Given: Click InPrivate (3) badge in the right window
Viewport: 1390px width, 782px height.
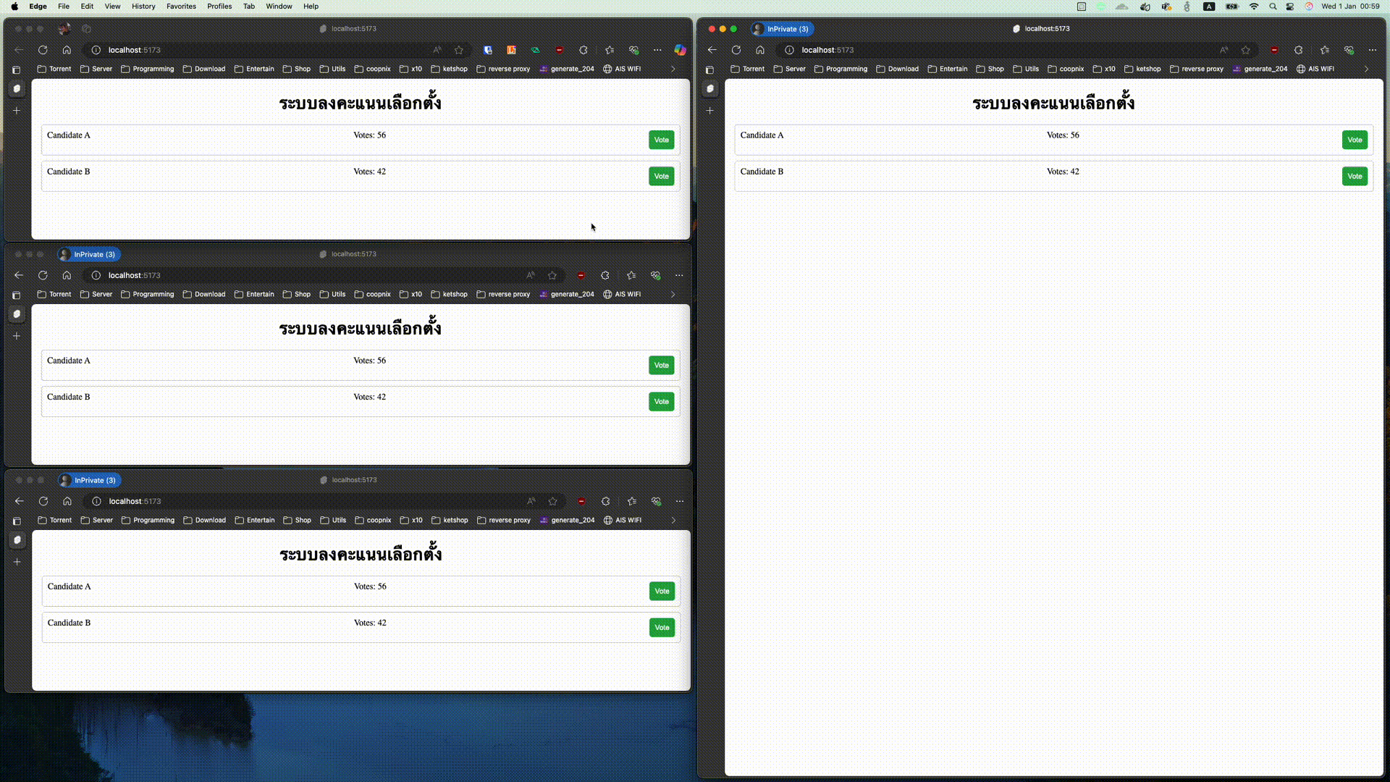Looking at the screenshot, I should click(x=782, y=29).
